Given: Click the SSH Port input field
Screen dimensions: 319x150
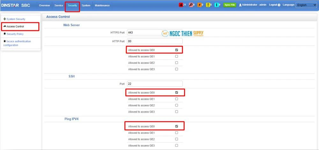Looking at the screenshot, I should pyautogui.click(x=155, y=84).
